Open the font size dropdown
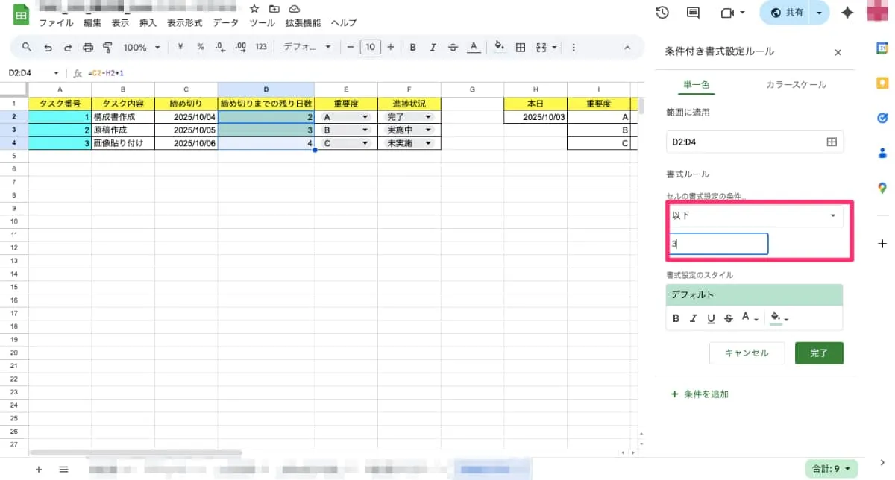This screenshot has width=895, height=480. tap(371, 47)
